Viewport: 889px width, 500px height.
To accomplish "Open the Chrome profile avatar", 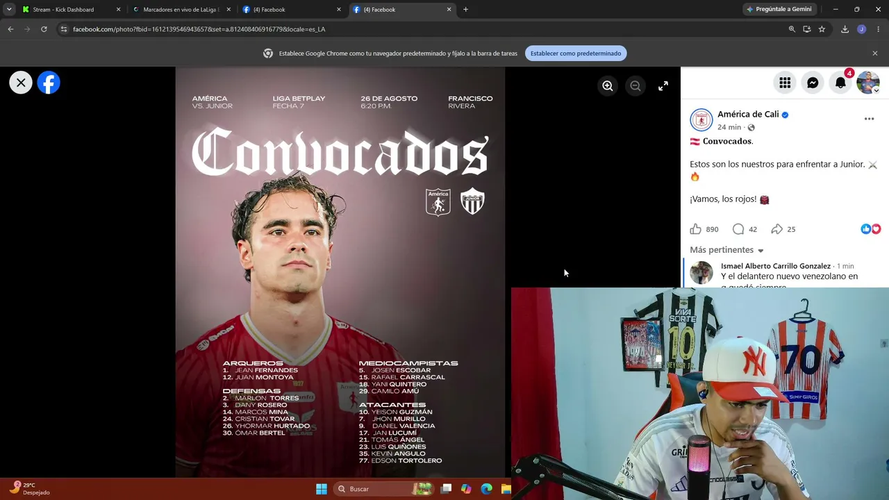I will pyautogui.click(x=861, y=29).
